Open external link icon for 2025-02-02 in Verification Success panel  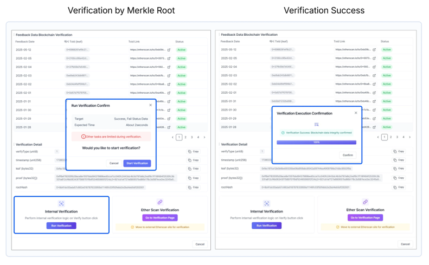(x=374, y=84)
